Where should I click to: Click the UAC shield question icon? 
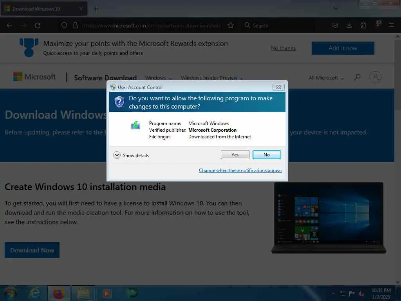119,102
